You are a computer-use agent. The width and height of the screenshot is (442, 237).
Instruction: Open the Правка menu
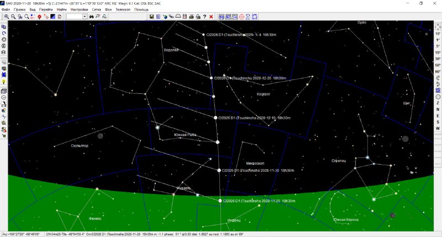point(20,9)
